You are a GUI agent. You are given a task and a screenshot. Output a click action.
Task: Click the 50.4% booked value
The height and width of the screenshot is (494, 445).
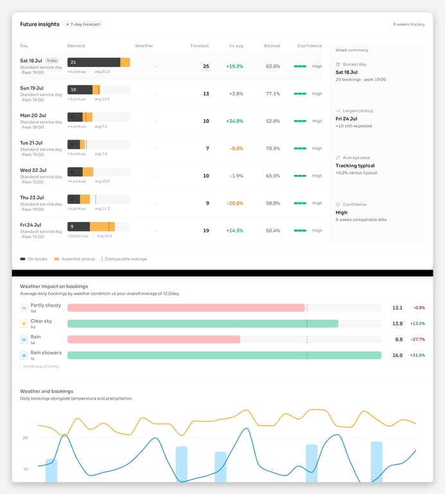(x=273, y=231)
